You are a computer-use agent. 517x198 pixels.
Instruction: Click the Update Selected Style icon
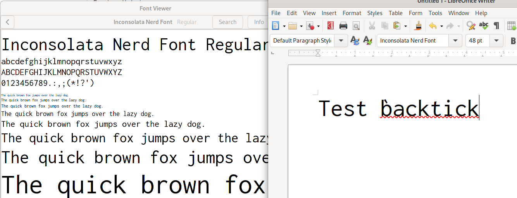click(355, 41)
